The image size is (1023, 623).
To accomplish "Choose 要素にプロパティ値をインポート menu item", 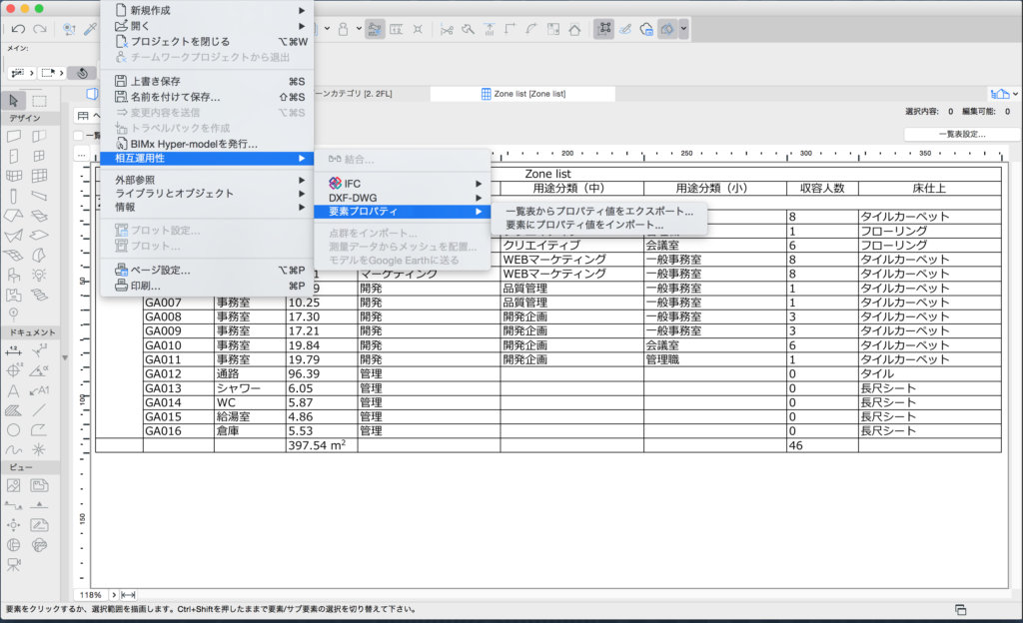I will point(583,226).
